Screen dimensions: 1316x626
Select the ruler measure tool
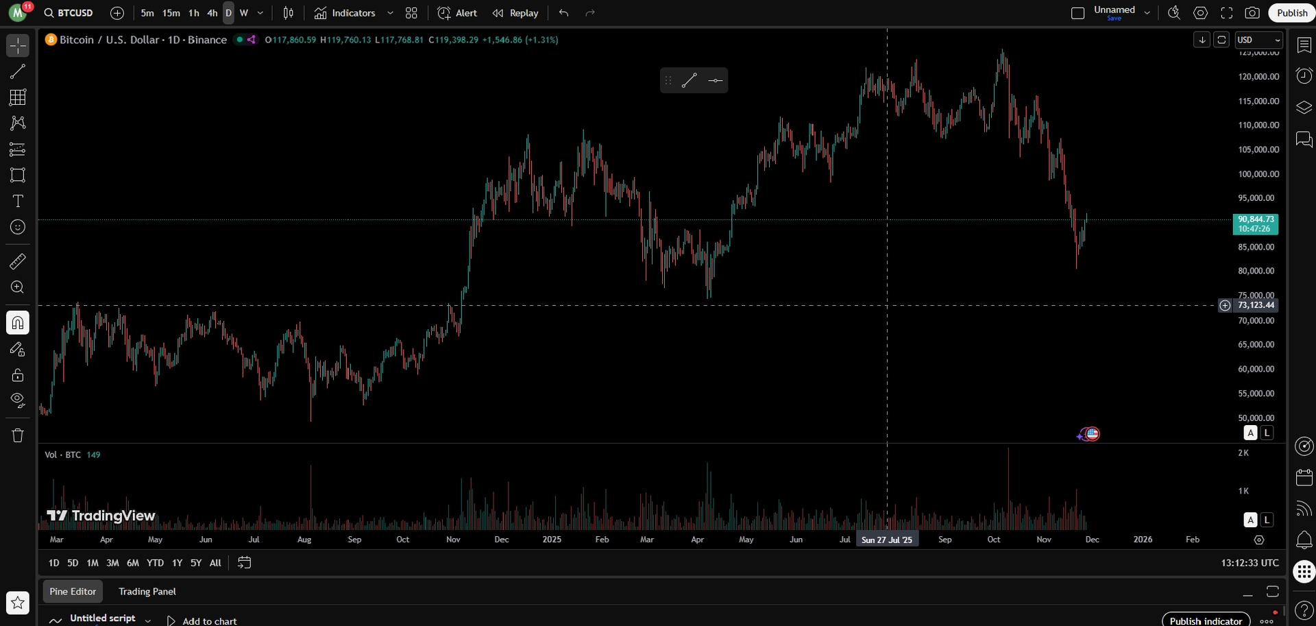[18, 261]
